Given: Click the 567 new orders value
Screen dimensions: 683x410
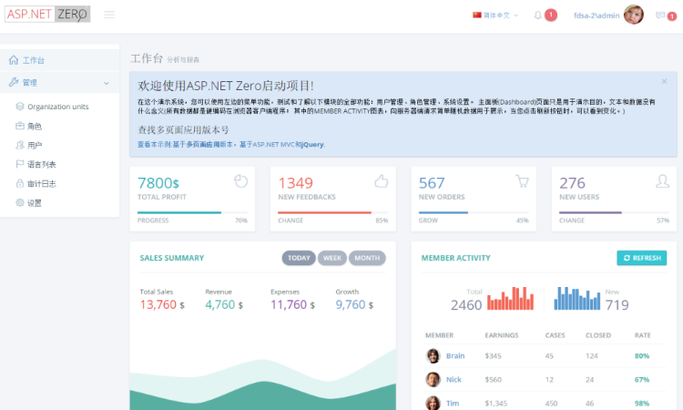Looking at the screenshot, I should click(432, 183).
